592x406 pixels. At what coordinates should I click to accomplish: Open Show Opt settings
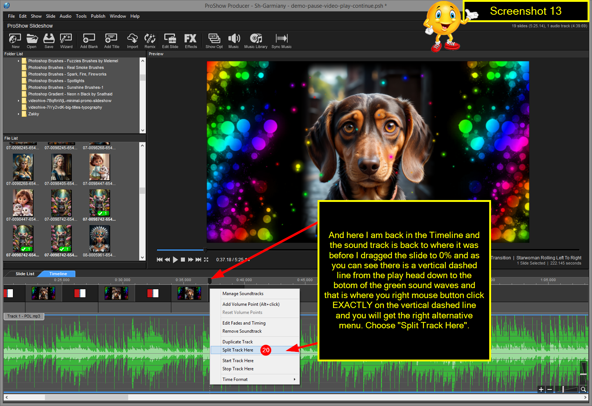point(214,41)
